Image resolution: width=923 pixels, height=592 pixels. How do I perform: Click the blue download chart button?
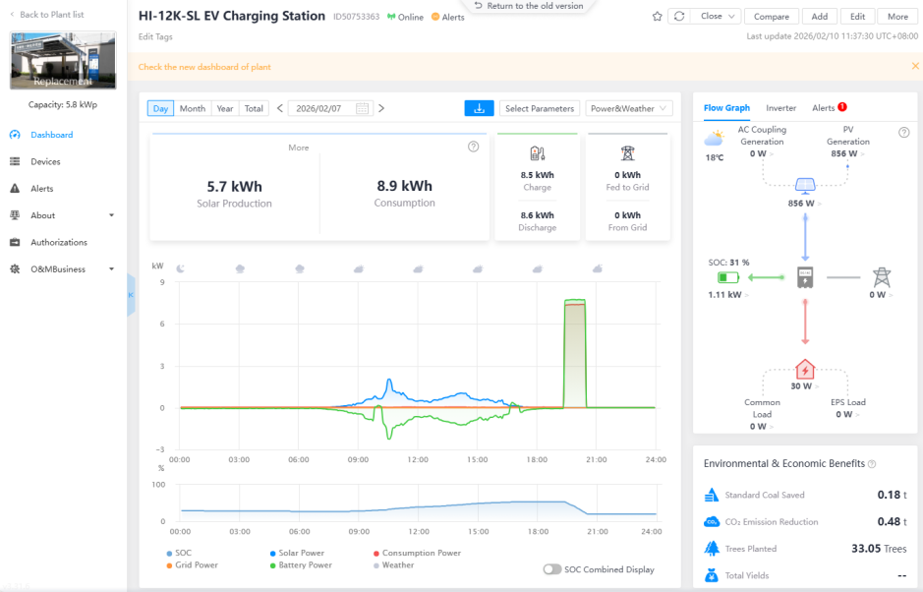(x=479, y=108)
